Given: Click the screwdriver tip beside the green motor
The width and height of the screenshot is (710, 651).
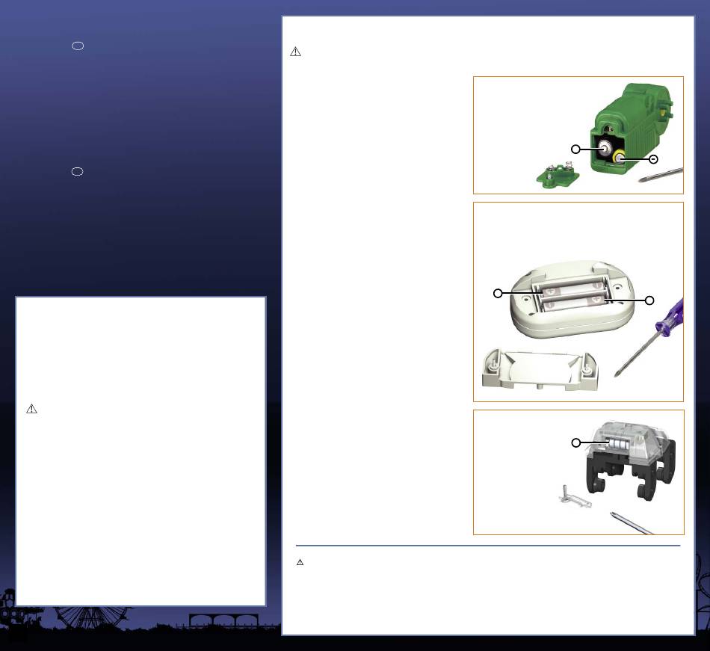Looking at the screenshot, I should click(x=661, y=175).
